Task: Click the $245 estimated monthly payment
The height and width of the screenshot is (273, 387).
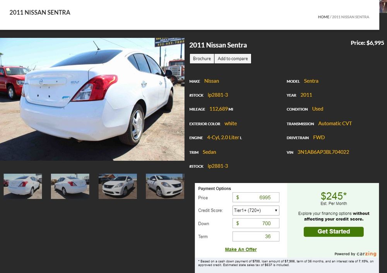Action: click(334, 196)
